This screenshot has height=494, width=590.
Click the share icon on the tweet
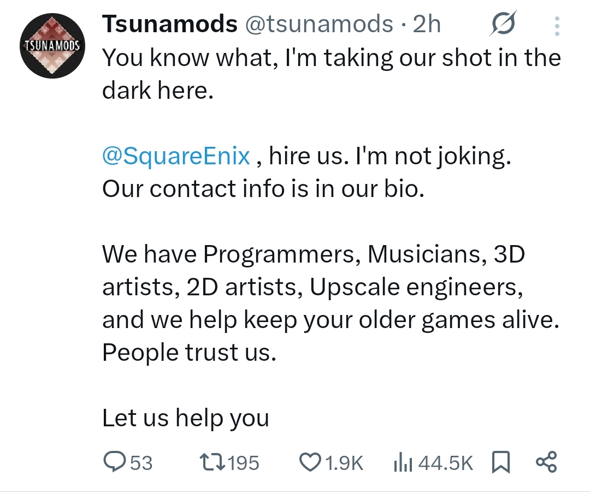tap(546, 462)
